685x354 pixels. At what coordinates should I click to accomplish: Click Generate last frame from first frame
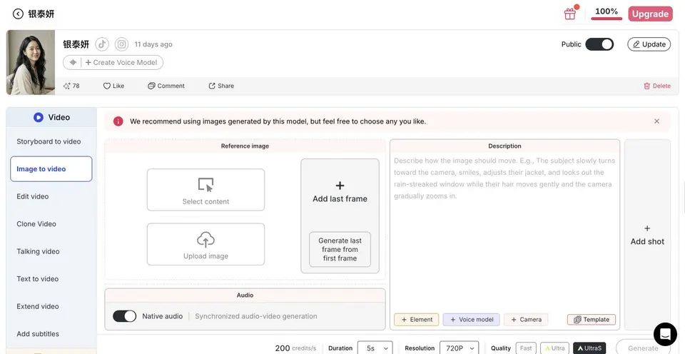click(340, 250)
